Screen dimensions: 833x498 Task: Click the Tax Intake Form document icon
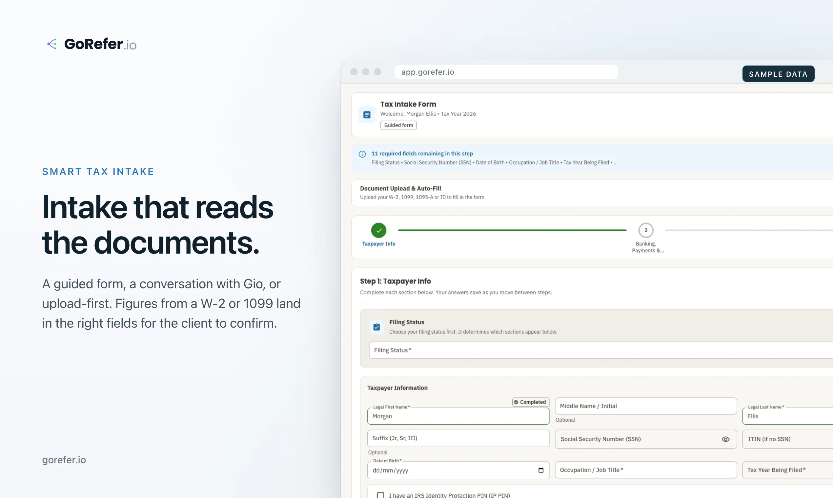coord(367,115)
